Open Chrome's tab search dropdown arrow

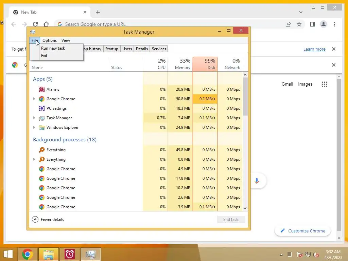point(301,12)
